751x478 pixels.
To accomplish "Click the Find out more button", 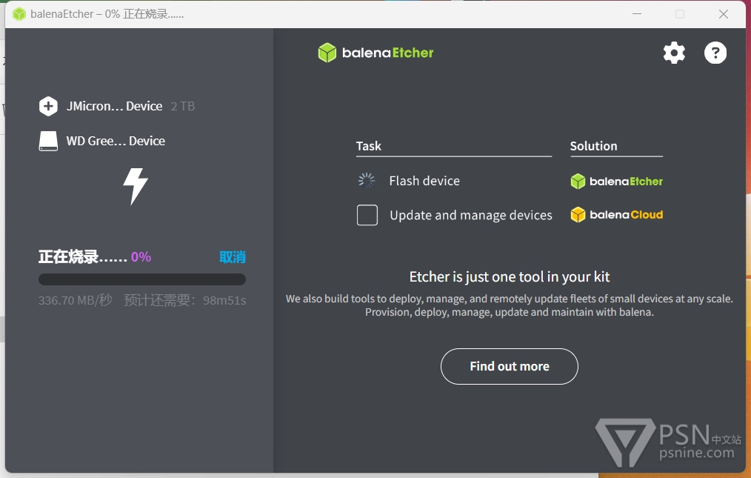I will [509, 366].
